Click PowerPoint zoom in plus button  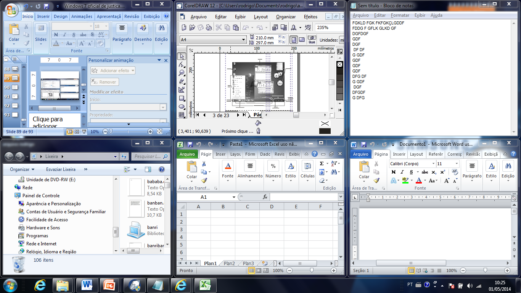pos(150,132)
